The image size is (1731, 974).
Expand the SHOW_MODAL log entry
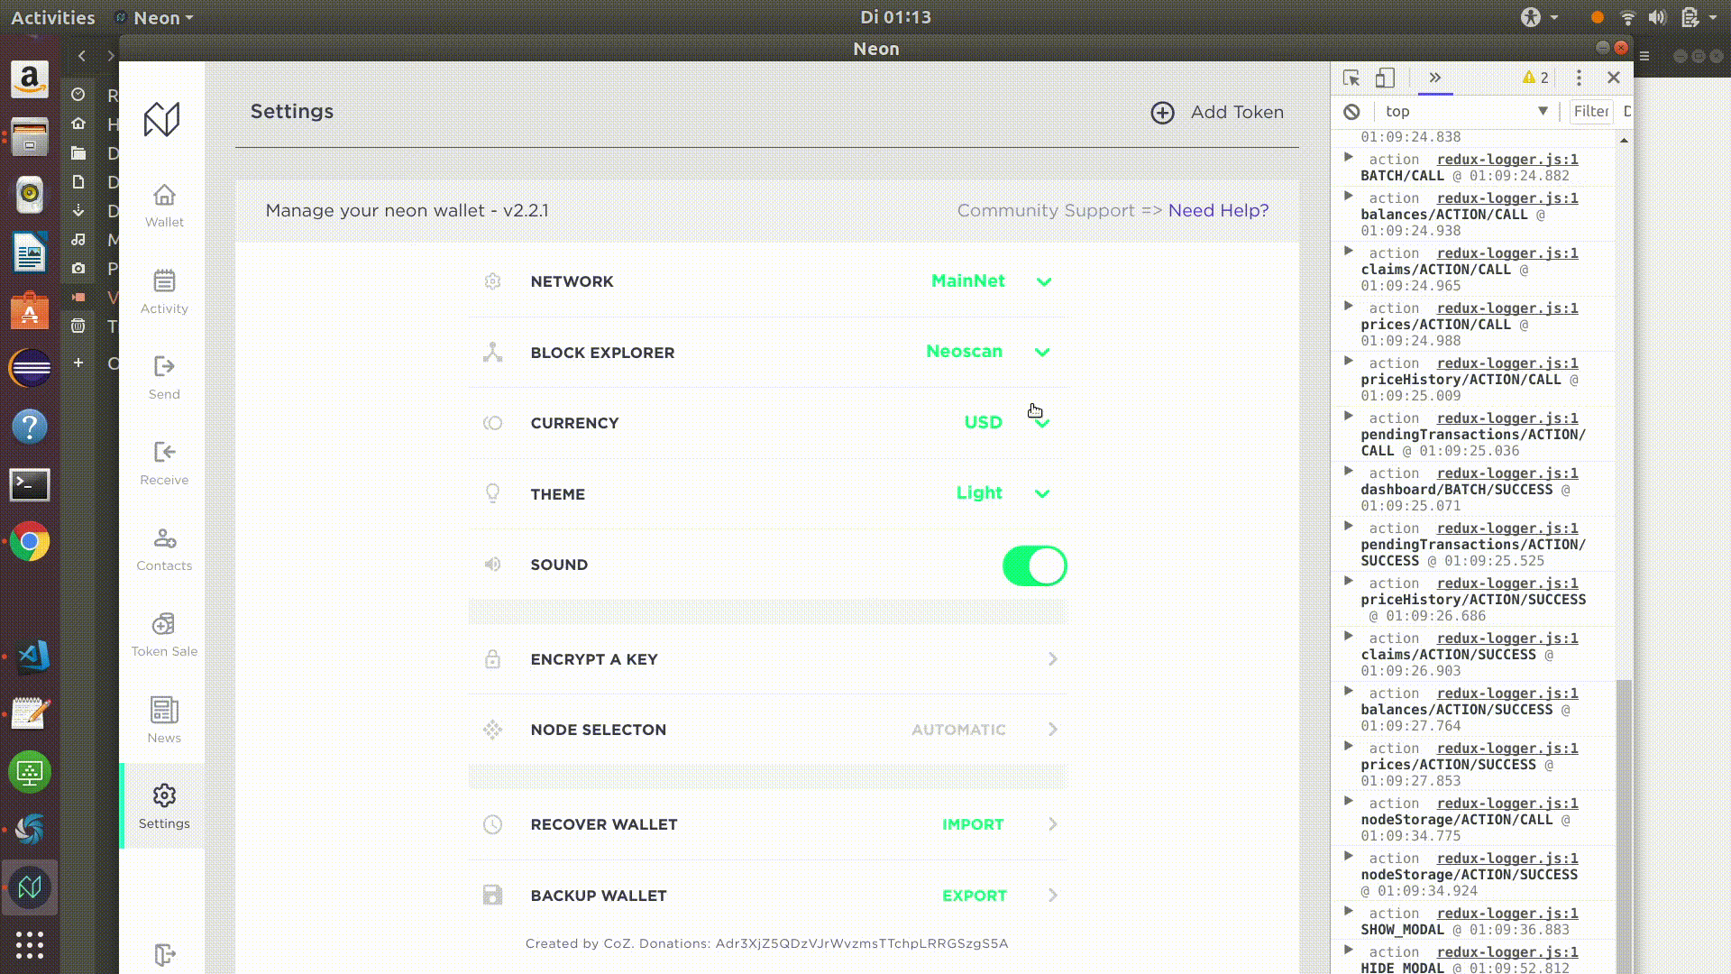click(1349, 912)
